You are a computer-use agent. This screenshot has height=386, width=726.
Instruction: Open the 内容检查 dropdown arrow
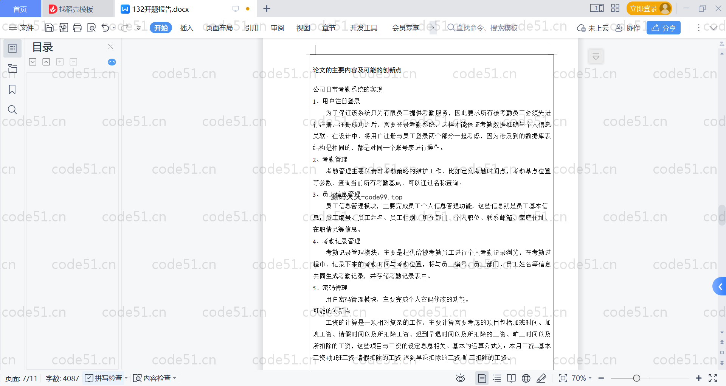tap(175, 378)
